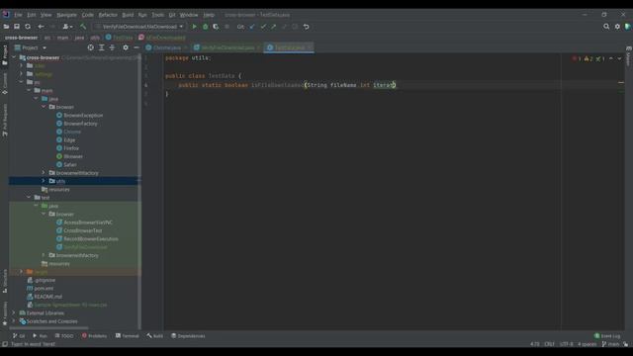Toggle the Pull Requests side stripe button
Screen dimensions: 633x356
pos(5,121)
